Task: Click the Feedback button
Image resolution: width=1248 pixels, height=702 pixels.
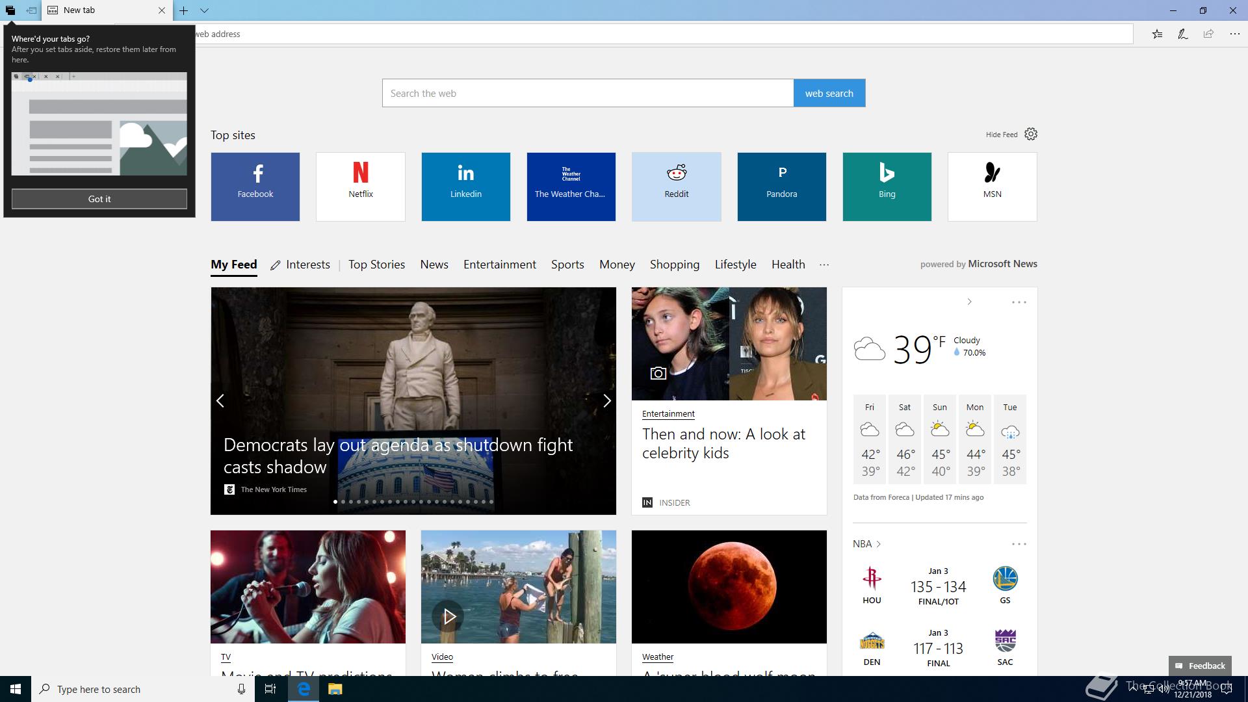Action: click(1200, 666)
